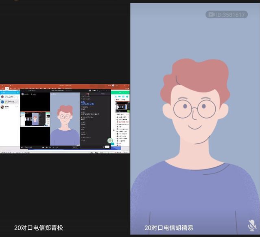Click the send button below the chat panel

coord(107,147)
